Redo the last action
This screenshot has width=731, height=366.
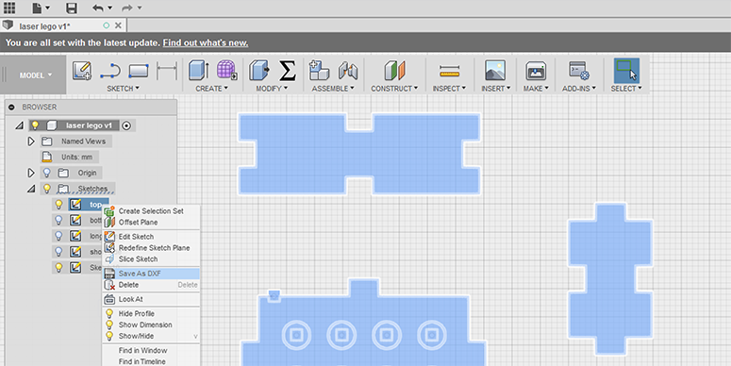(128, 8)
